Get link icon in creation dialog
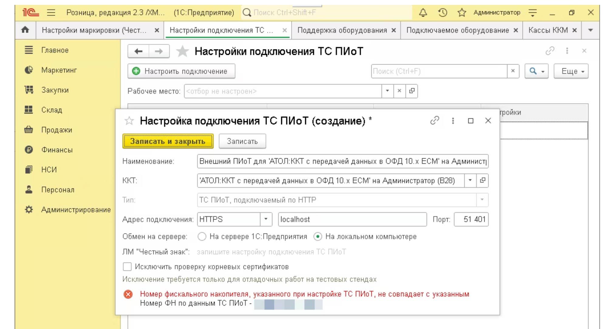Screen dimensions: 610x329 [435, 120]
